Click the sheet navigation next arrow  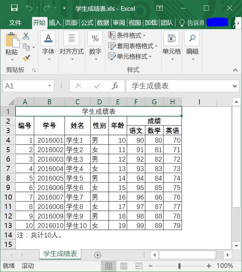pos(22,255)
